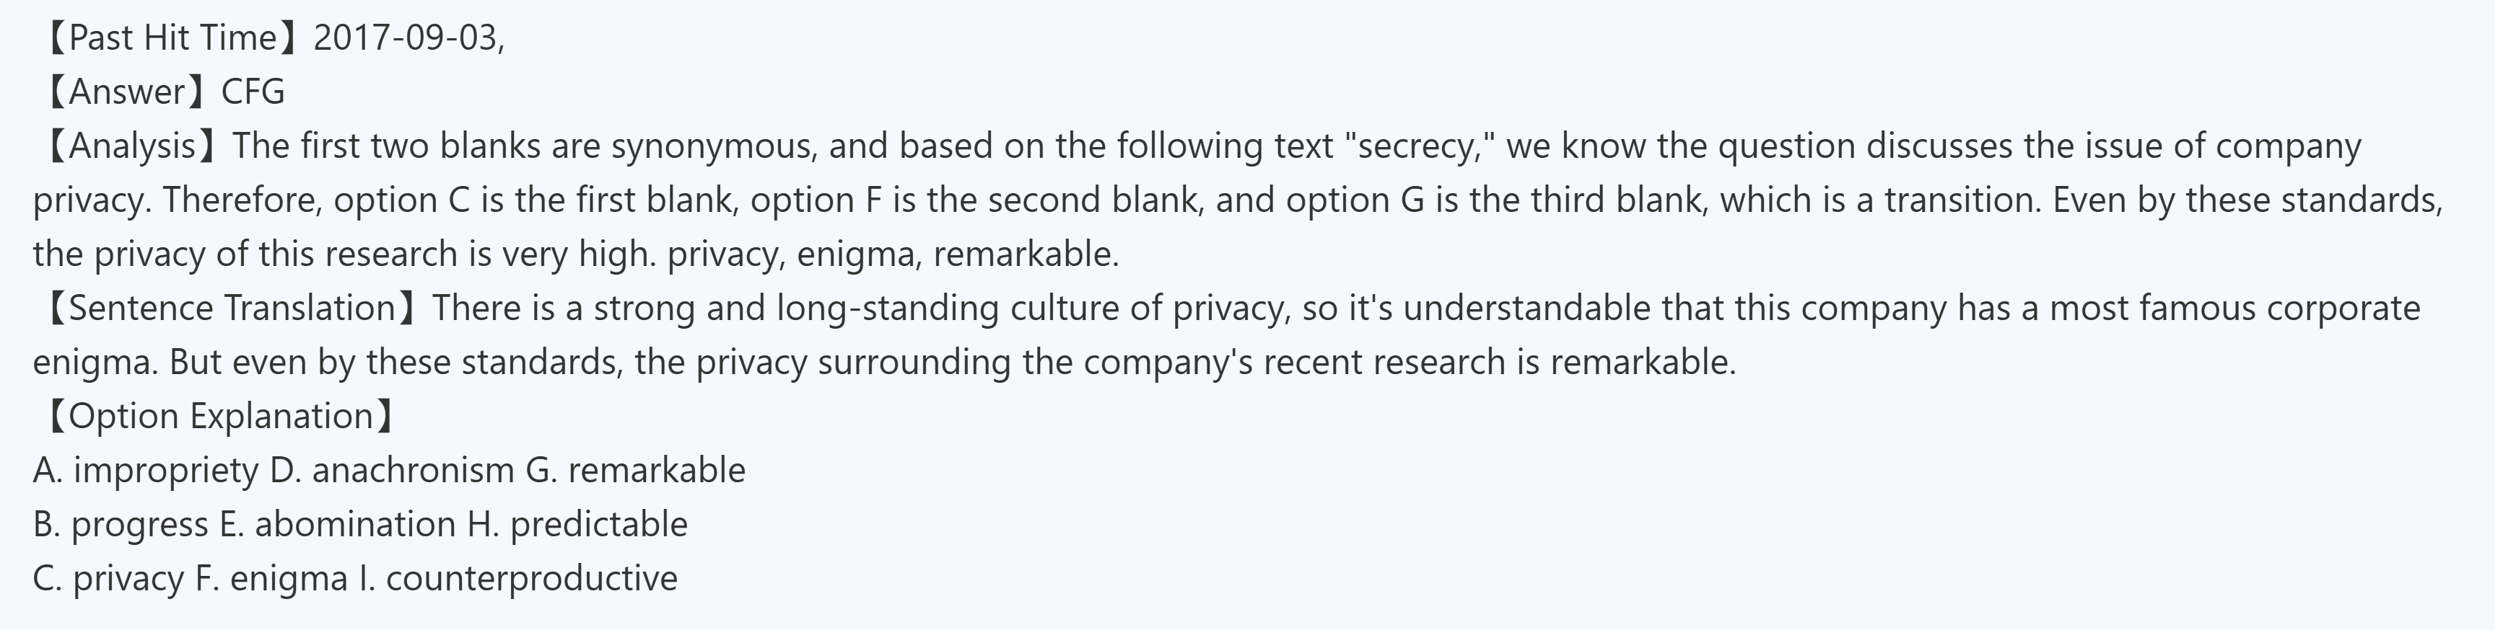Click the answer text CFG

(253, 92)
